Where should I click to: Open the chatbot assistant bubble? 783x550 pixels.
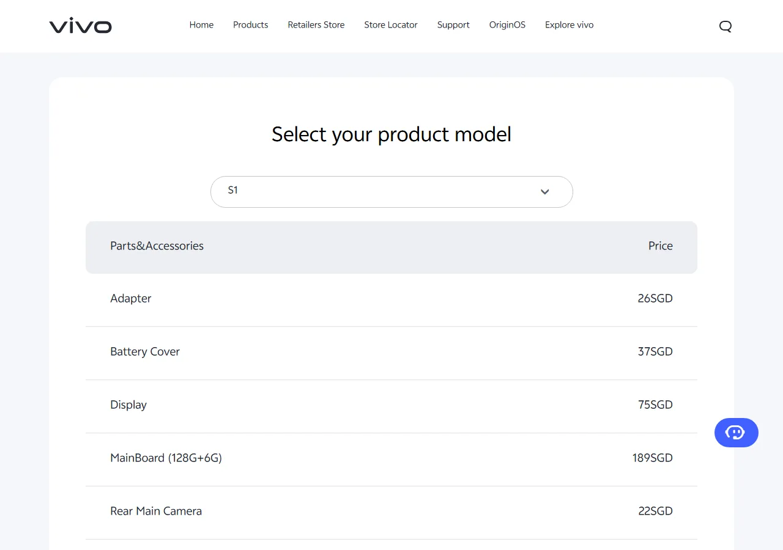coord(736,433)
